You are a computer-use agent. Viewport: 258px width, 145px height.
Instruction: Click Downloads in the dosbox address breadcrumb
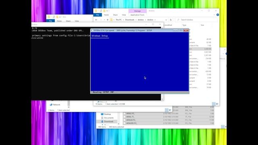(130, 20)
